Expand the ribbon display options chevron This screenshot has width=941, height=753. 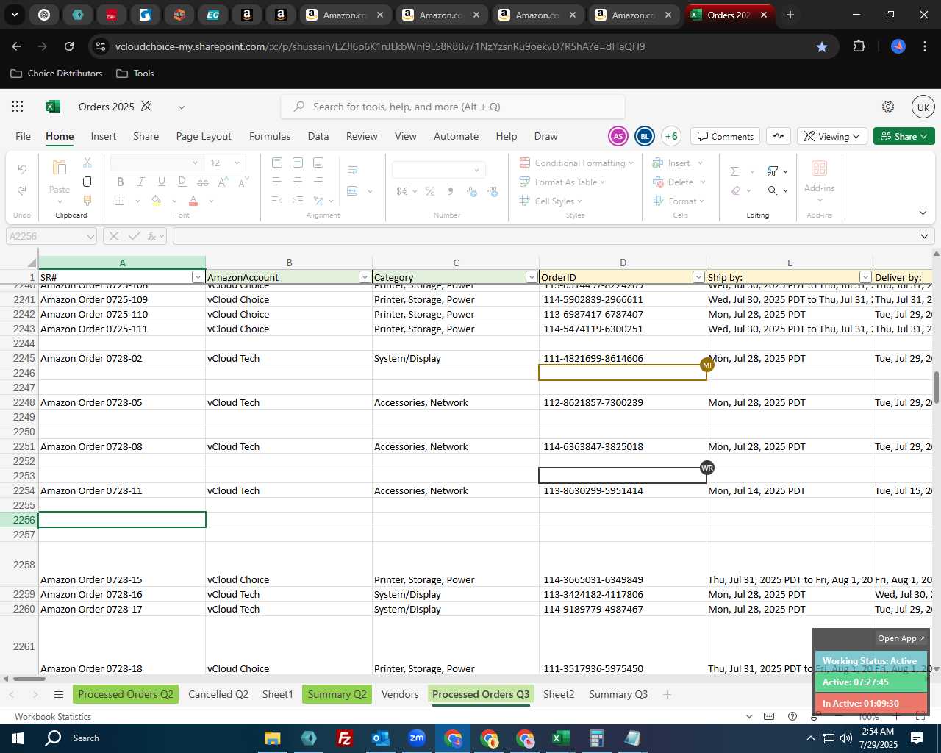click(x=923, y=213)
